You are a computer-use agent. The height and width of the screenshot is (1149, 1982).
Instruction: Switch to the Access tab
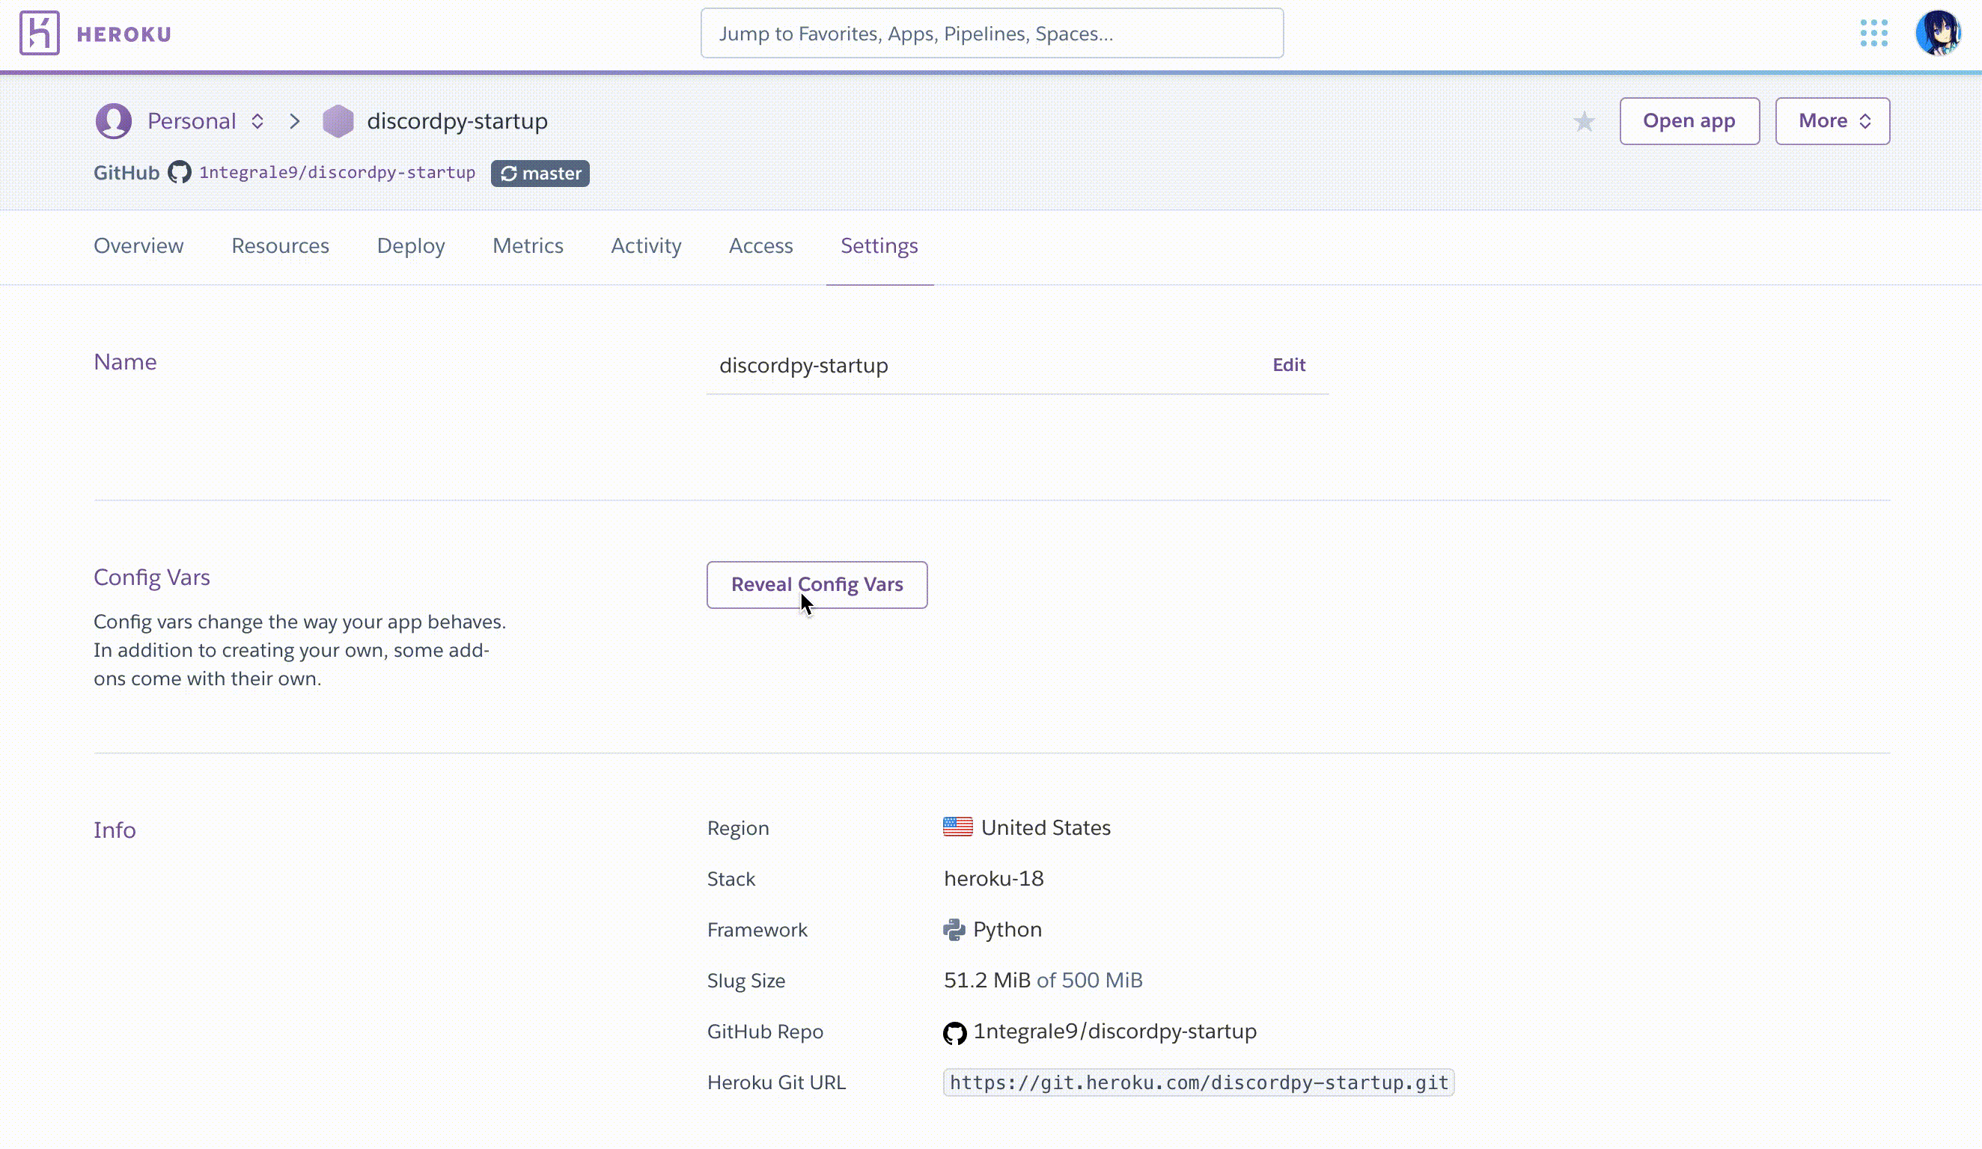pyautogui.click(x=760, y=246)
